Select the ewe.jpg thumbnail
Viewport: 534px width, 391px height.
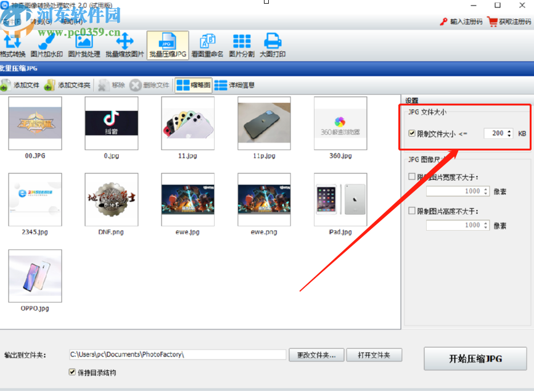pyautogui.click(x=187, y=199)
